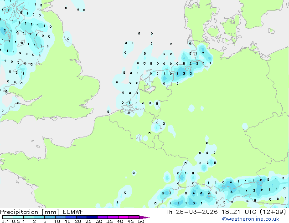
Task: Click the '4' precipitation value on the map
Action: [x=194, y=193]
